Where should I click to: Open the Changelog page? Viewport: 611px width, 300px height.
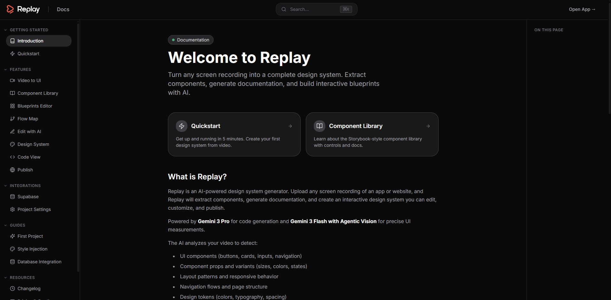39,289
